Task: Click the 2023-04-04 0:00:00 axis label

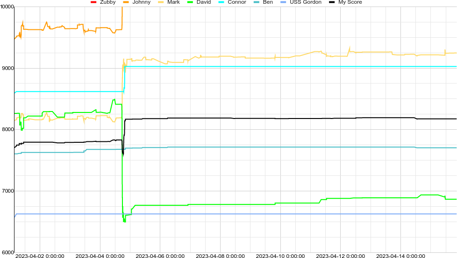Action: (x=100, y=256)
